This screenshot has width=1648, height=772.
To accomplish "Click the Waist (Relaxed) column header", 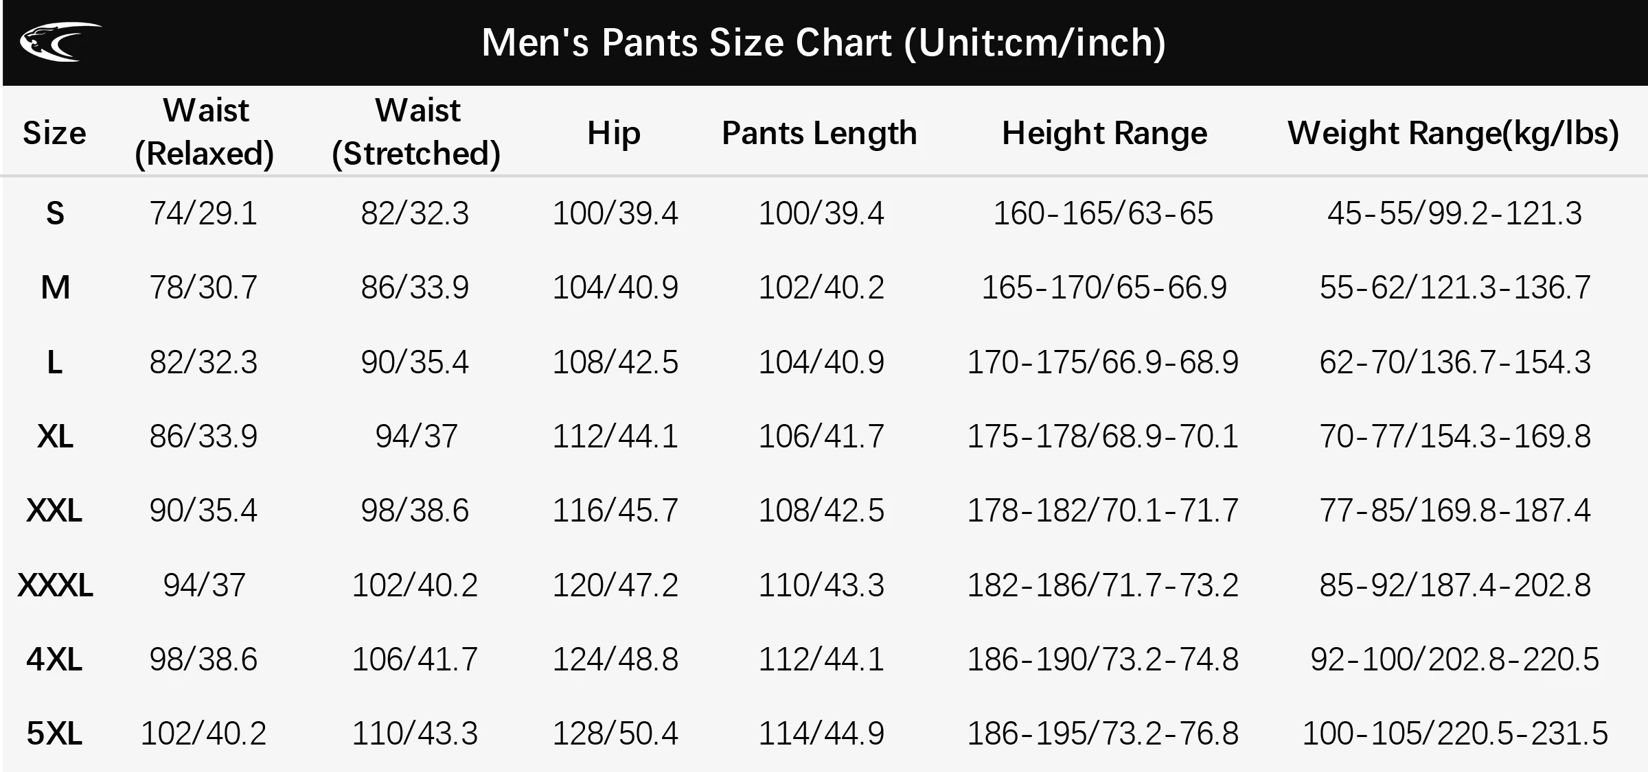I will (x=205, y=132).
